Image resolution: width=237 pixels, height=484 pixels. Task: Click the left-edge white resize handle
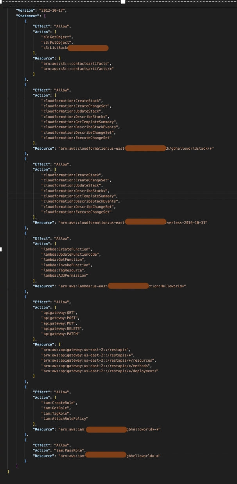[1, 249]
